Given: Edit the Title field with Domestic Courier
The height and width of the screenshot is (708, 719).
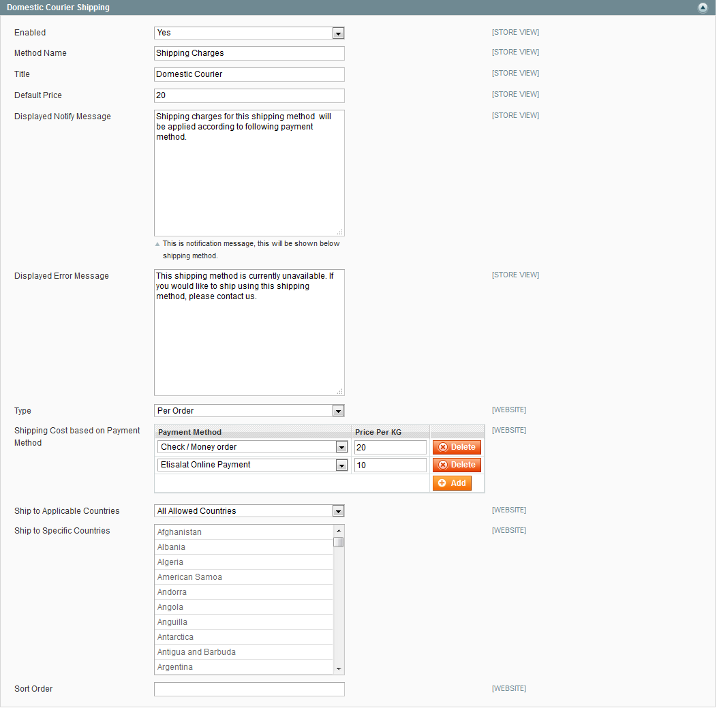Looking at the screenshot, I should tap(249, 74).
